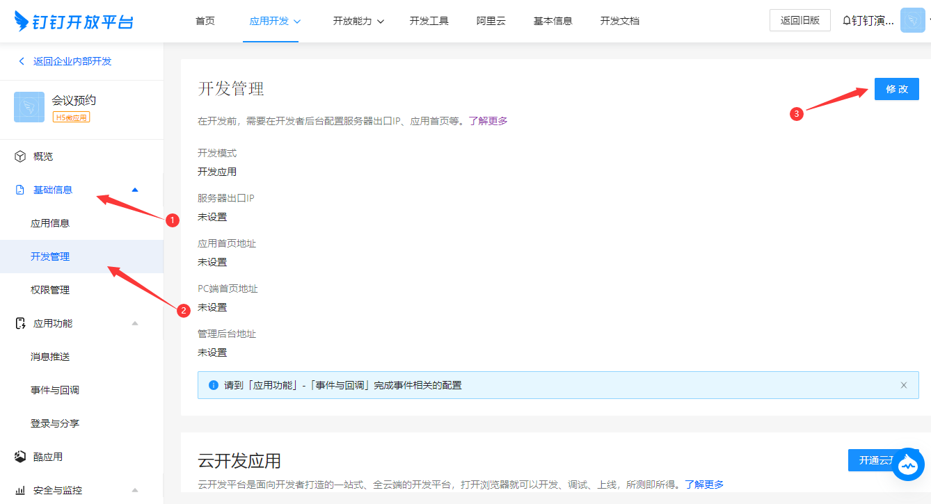The image size is (931, 504).
Task: Click the 基础信息 document icon
Action: [x=20, y=190]
